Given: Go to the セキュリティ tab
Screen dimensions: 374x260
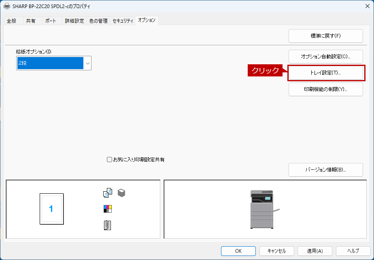Looking at the screenshot, I should [123, 21].
